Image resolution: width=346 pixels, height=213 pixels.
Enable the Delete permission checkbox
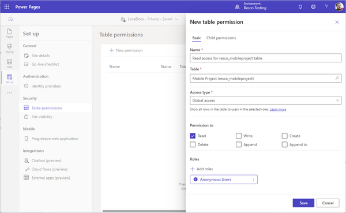(x=193, y=144)
